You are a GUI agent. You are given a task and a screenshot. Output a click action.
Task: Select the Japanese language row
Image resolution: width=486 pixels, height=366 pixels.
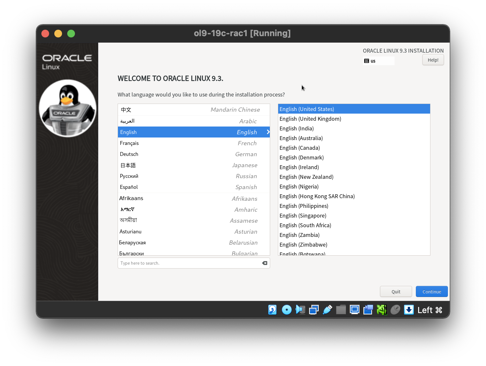[194, 165]
